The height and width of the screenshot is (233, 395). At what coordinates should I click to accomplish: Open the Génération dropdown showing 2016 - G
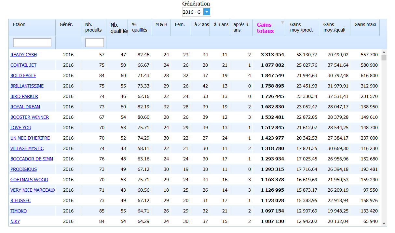click(197, 12)
